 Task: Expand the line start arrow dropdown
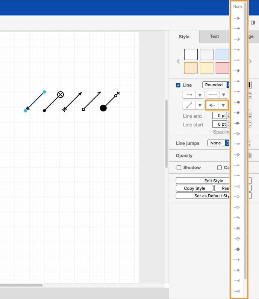(223, 105)
